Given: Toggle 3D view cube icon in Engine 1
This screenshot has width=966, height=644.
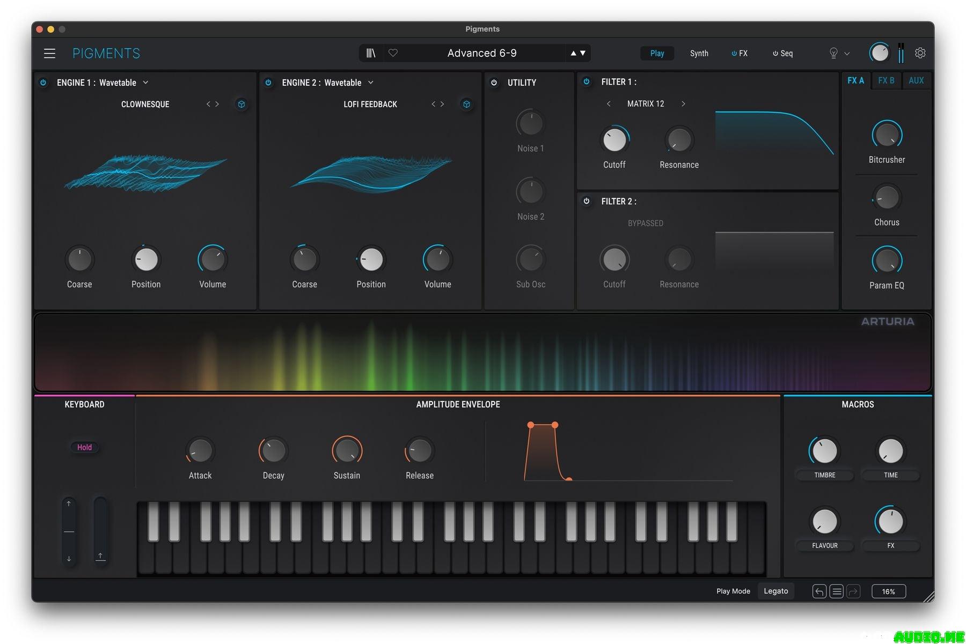Looking at the screenshot, I should click(x=241, y=104).
